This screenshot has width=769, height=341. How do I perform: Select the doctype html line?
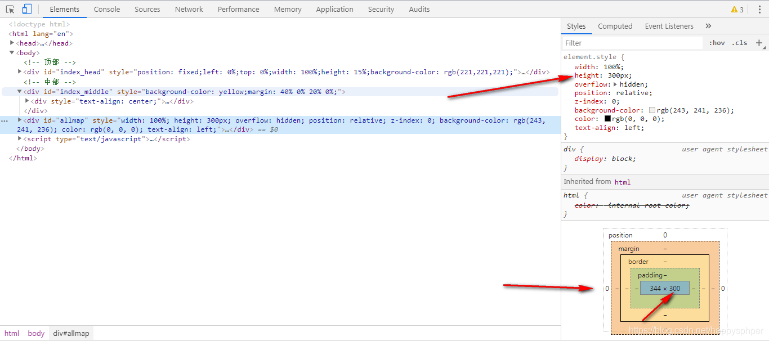tap(39, 24)
